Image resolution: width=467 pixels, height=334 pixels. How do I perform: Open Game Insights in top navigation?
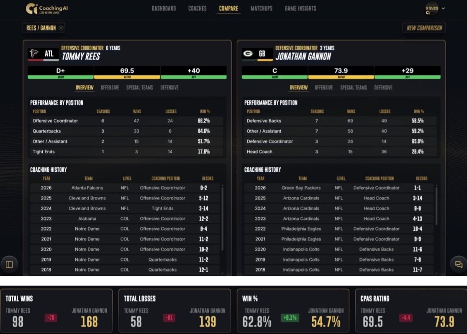coord(300,9)
